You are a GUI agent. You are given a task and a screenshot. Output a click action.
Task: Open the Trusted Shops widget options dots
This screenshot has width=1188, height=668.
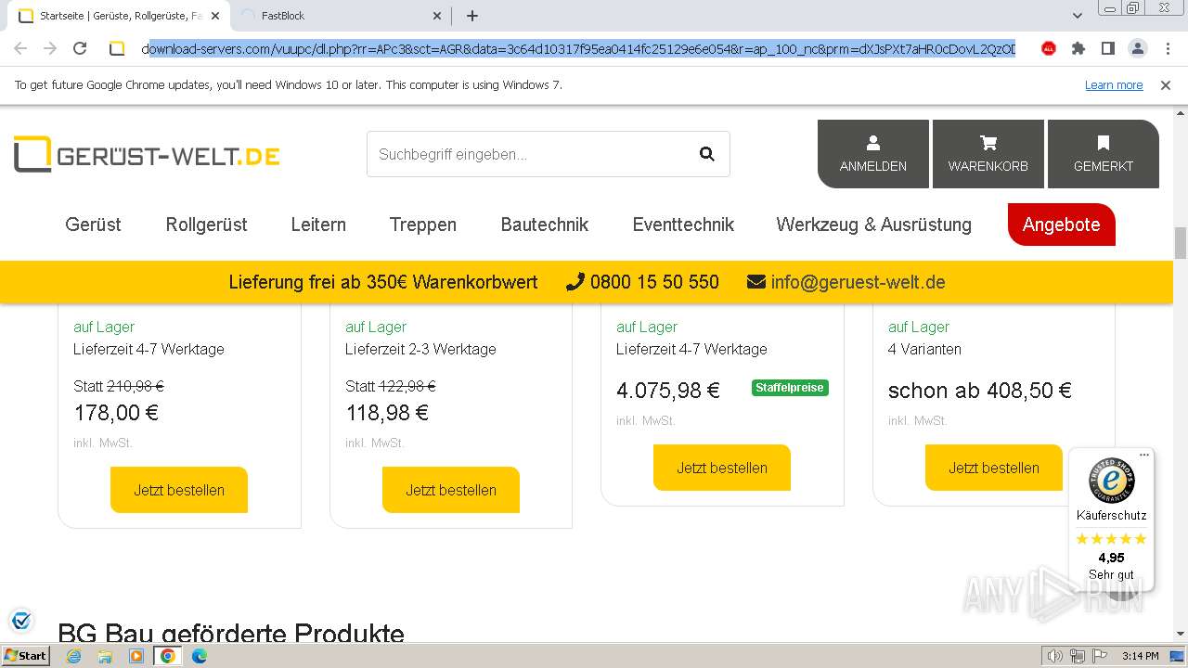click(x=1144, y=455)
